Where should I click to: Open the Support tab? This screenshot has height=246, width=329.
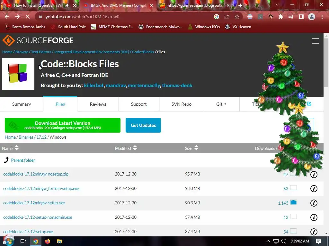(139, 104)
